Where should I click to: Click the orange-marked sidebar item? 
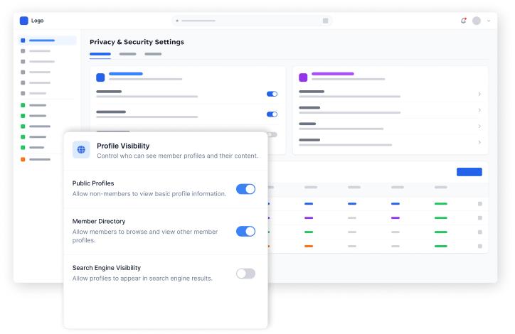[36, 159]
